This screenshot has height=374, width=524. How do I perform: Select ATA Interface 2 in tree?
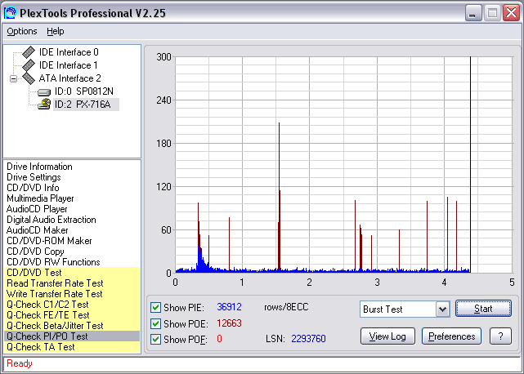coord(69,78)
